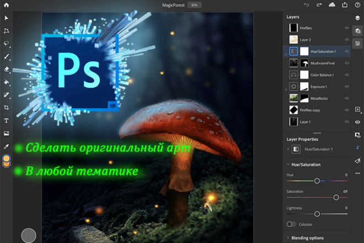Expand Blending options section
Screen dimensions: 364x243
click(288, 237)
